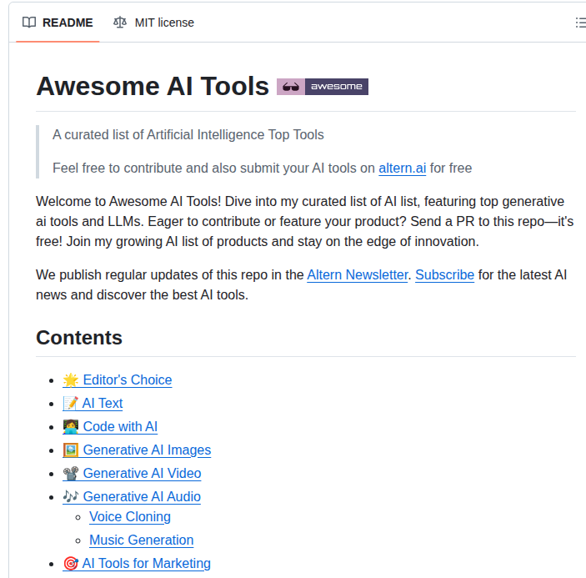
Task: Navigate to Voice Cloning subsection
Action: coord(130,516)
